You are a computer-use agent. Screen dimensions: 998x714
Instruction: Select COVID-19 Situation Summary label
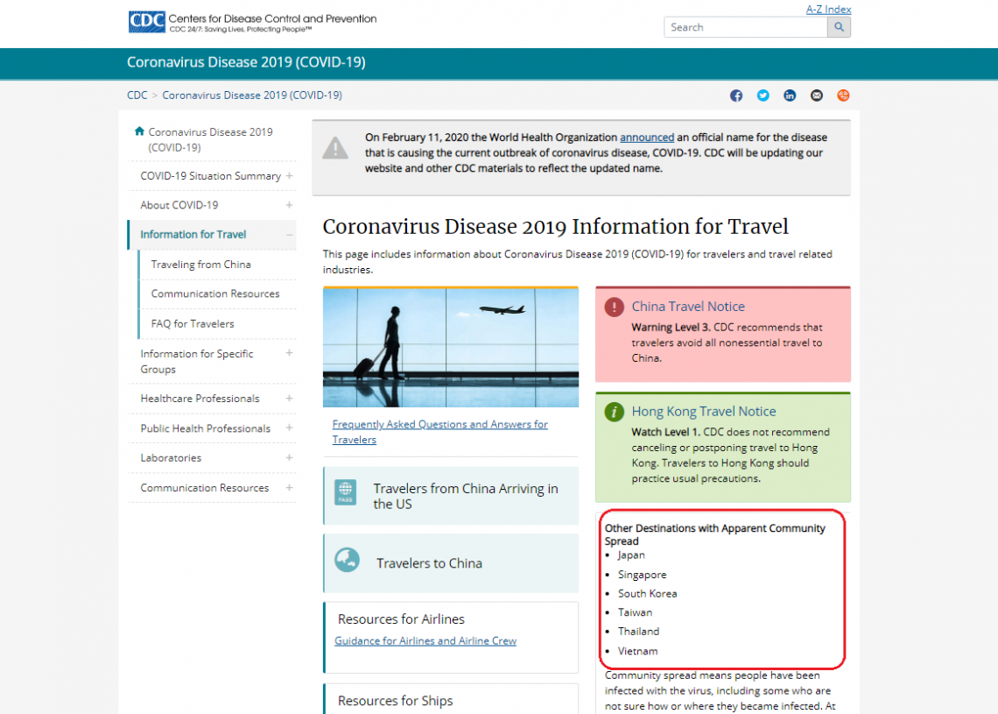coord(210,176)
